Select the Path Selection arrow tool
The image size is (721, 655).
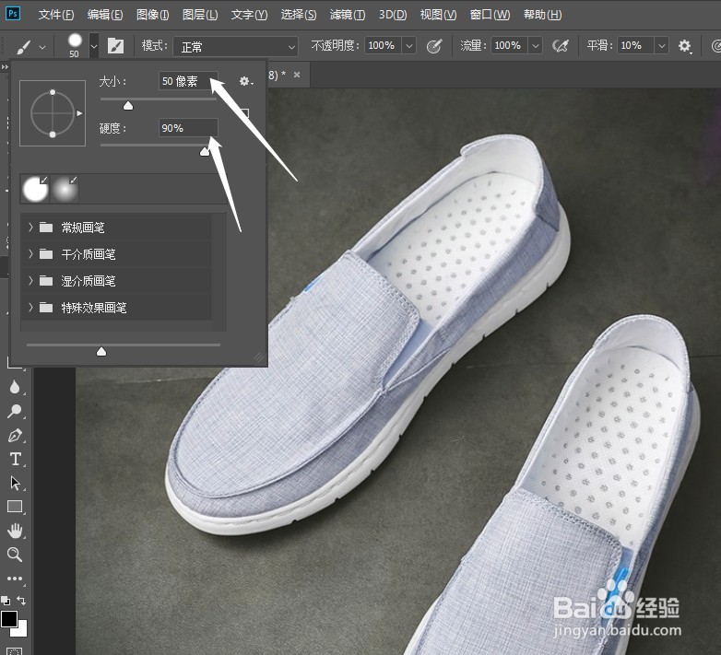pos(15,483)
